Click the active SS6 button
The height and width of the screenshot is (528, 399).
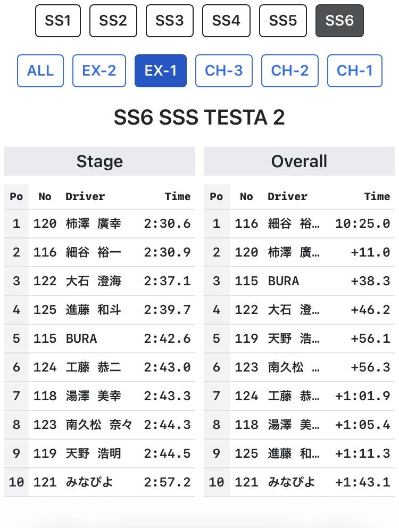(339, 21)
